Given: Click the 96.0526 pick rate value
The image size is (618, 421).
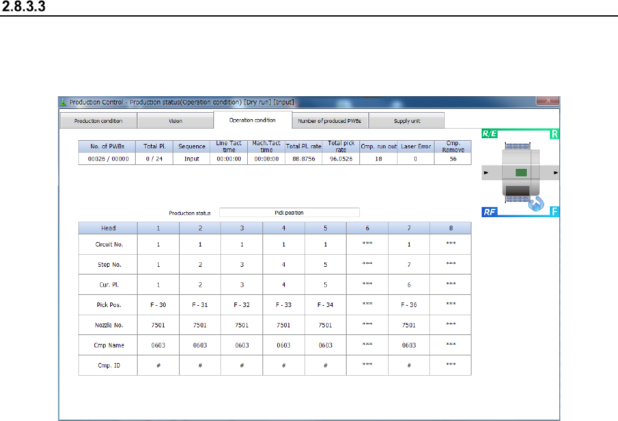Looking at the screenshot, I should pyautogui.click(x=341, y=159).
